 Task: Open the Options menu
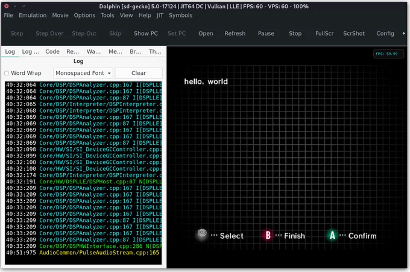84,16
